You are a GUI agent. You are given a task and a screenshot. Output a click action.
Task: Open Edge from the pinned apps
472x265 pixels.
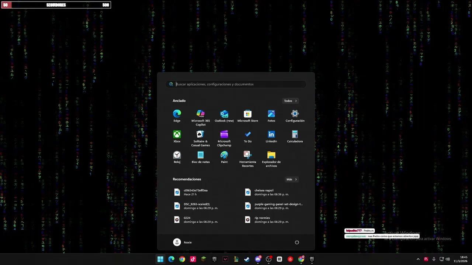point(177,116)
